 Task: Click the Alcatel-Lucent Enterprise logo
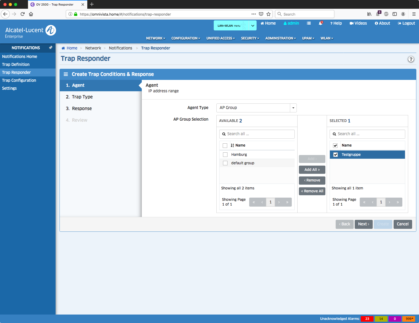click(30, 32)
